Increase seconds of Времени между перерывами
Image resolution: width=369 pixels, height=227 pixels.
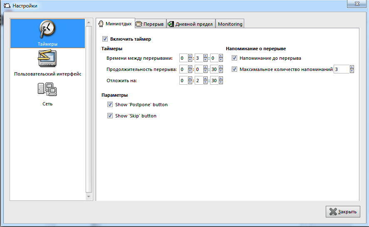pos(221,56)
